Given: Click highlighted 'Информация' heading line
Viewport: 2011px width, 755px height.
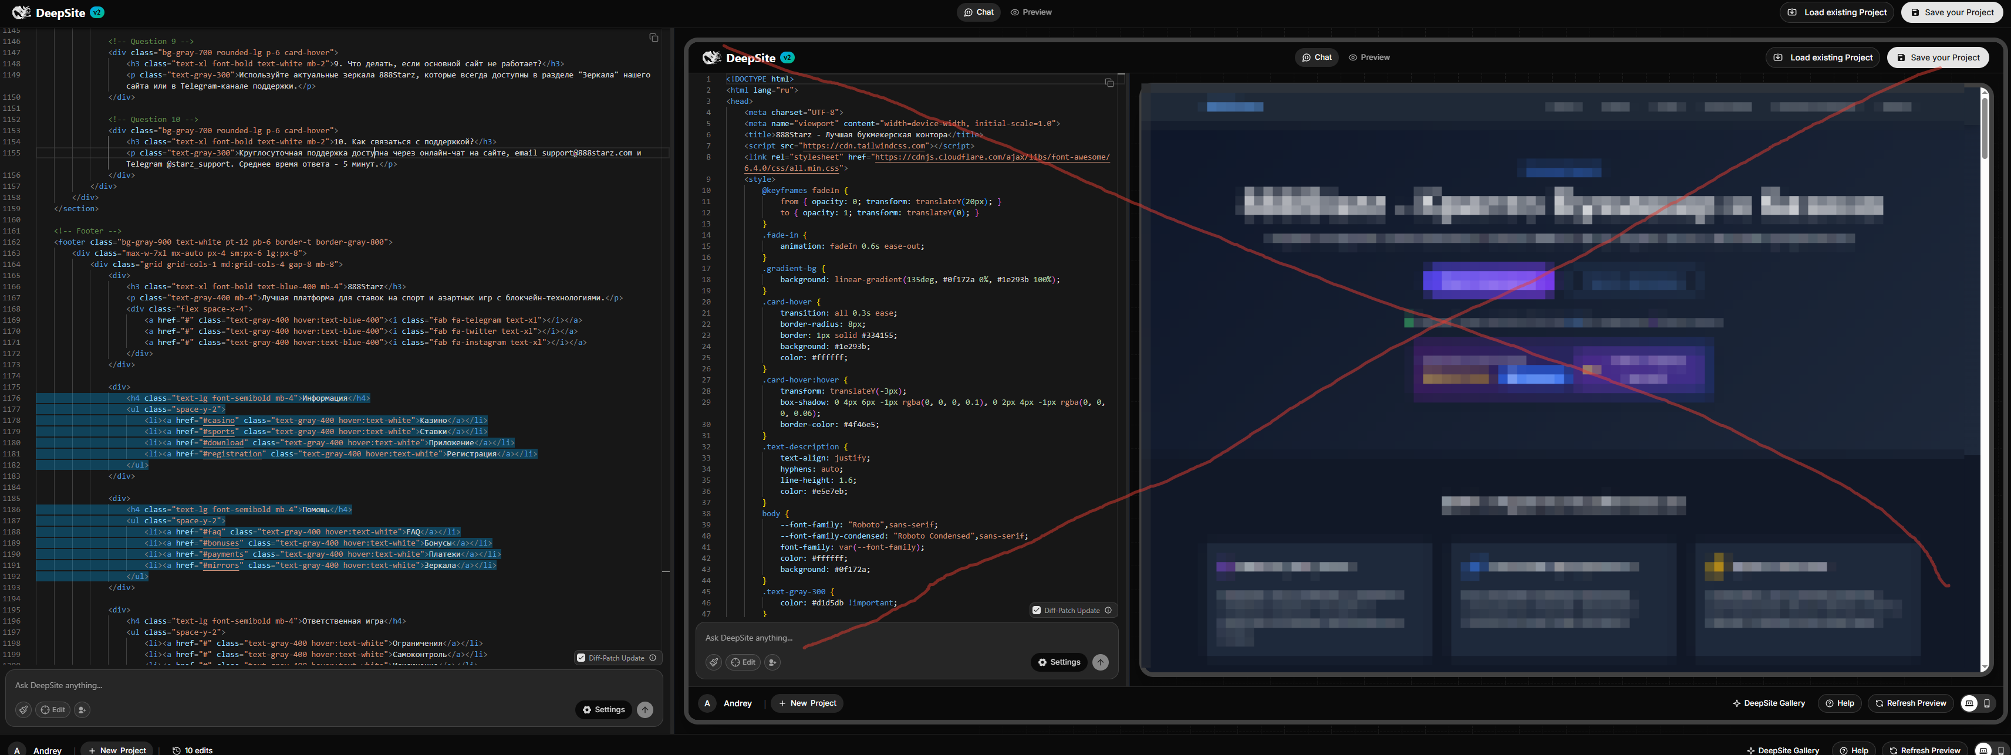Looking at the screenshot, I should point(248,398).
